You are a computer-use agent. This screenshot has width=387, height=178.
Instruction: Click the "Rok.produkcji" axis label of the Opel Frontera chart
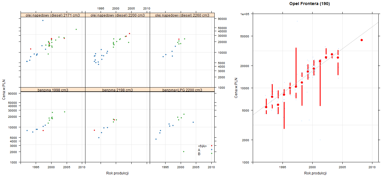[x=316, y=173]
